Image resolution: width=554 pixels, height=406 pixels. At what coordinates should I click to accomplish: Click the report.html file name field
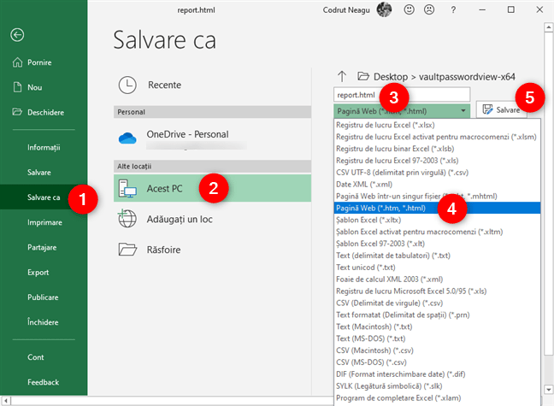click(x=402, y=95)
